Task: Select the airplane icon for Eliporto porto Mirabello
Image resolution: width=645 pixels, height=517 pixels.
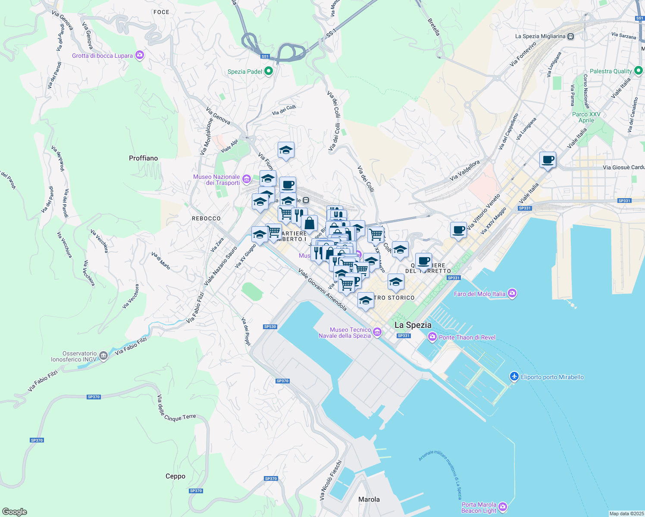Action: (x=513, y=377)
